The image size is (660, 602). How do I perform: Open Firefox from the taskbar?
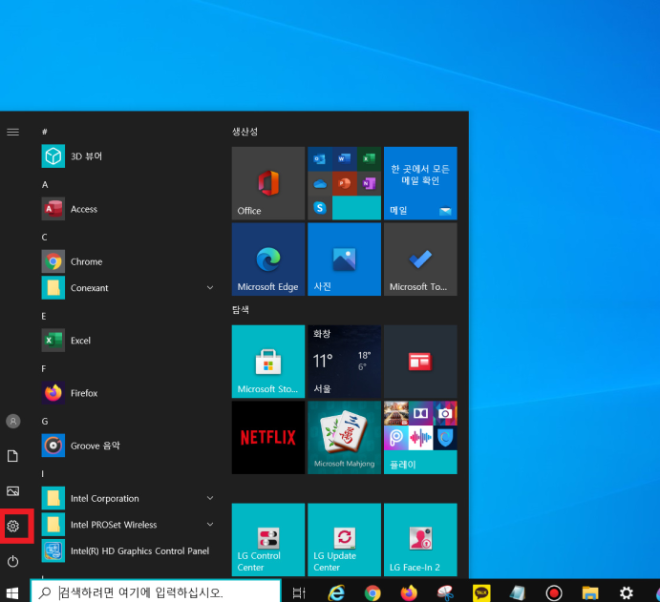point(409,592)
